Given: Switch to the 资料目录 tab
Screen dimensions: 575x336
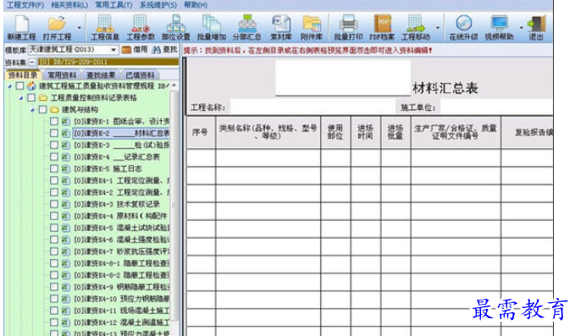Looking at the screenshot, I should click(x=23, y=75).
